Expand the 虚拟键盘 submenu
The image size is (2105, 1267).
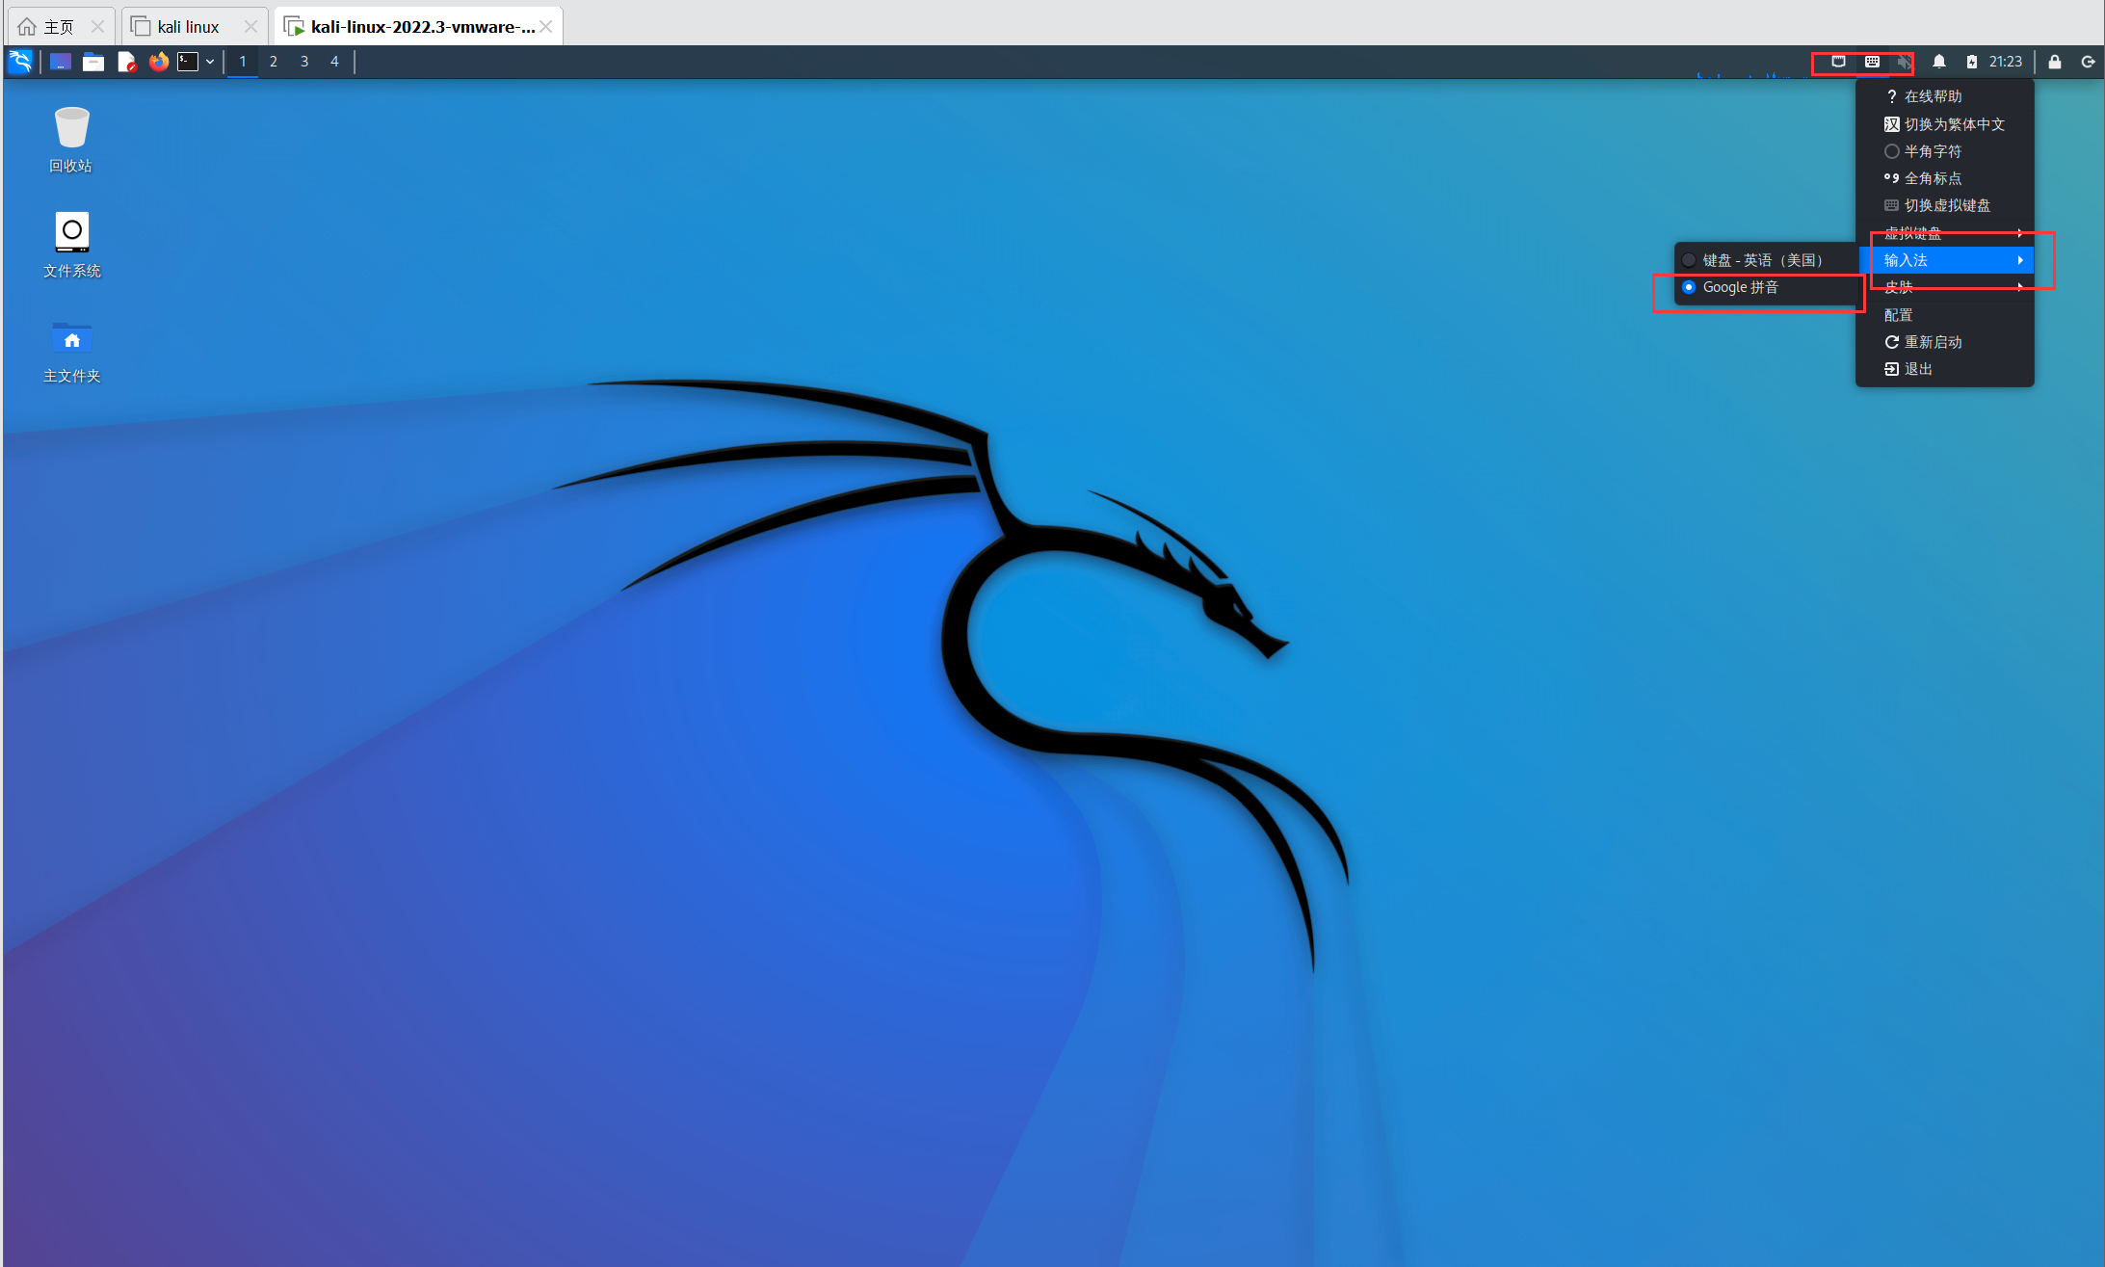(x=1945, y=232)
